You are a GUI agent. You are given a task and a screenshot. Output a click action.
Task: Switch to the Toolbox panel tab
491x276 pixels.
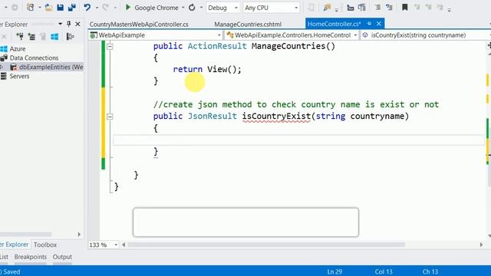(45, 245)
